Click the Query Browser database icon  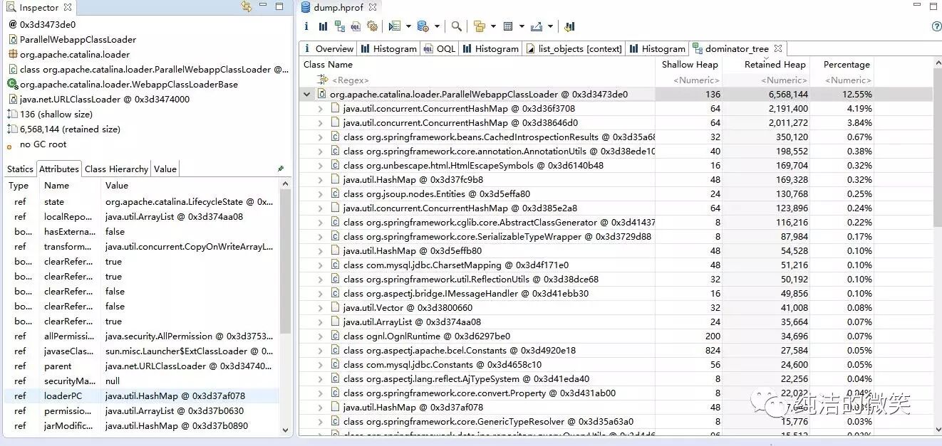[423, 26]
